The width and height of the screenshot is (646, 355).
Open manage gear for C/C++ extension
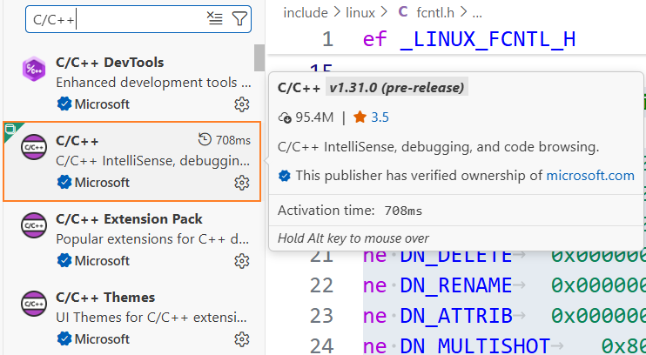tap(242, 183)
